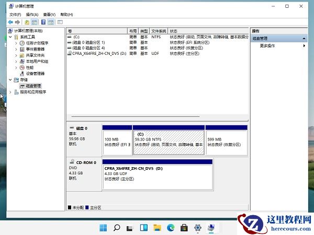Toggle the show/hide console tree icon

35,22
